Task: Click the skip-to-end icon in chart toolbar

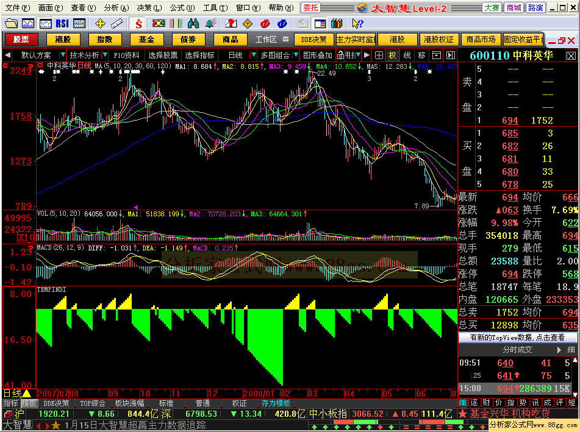Action: pos(451,55)
